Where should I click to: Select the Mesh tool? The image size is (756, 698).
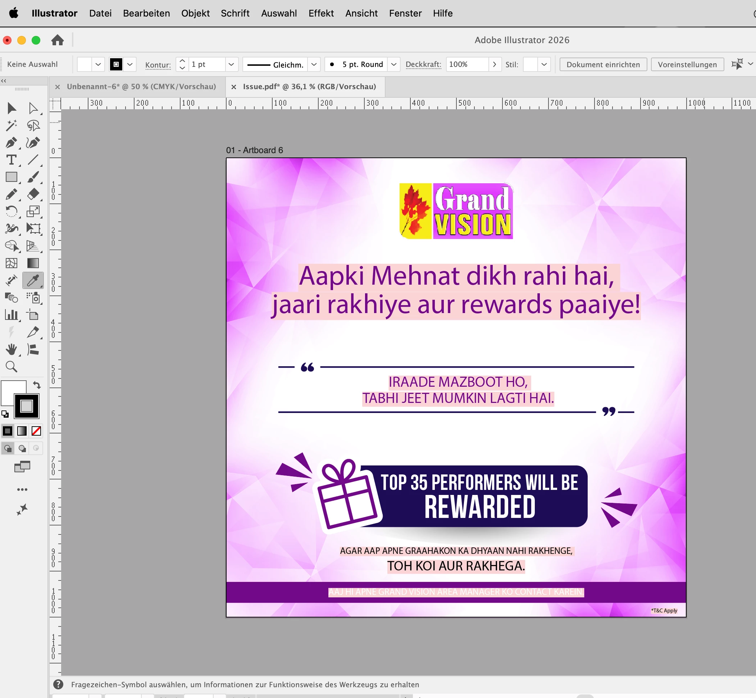[x=12, y=263]
